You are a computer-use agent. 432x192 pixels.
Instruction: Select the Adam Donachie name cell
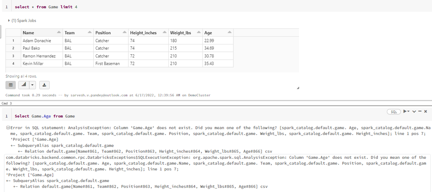click(x=36, y=41)
